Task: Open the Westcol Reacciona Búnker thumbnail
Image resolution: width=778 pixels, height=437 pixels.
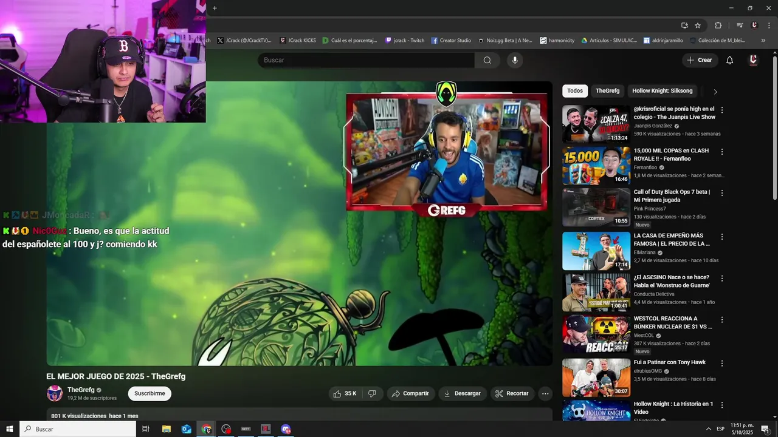Action: tap(596, 334)
